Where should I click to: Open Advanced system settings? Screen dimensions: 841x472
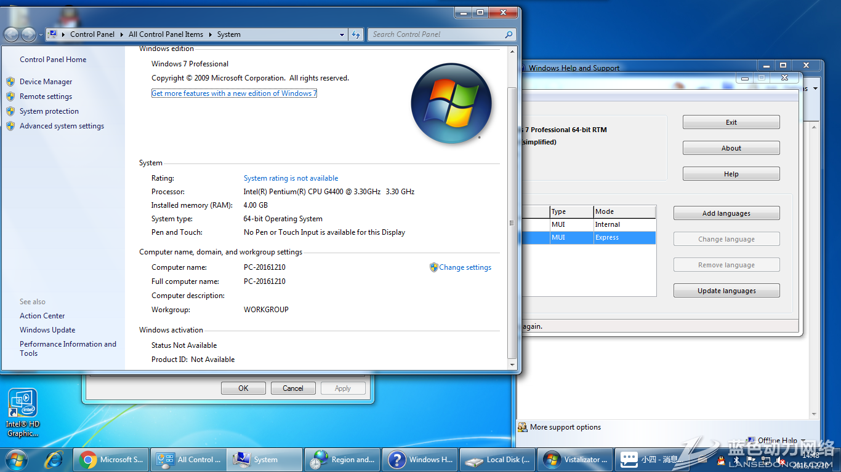62,126
